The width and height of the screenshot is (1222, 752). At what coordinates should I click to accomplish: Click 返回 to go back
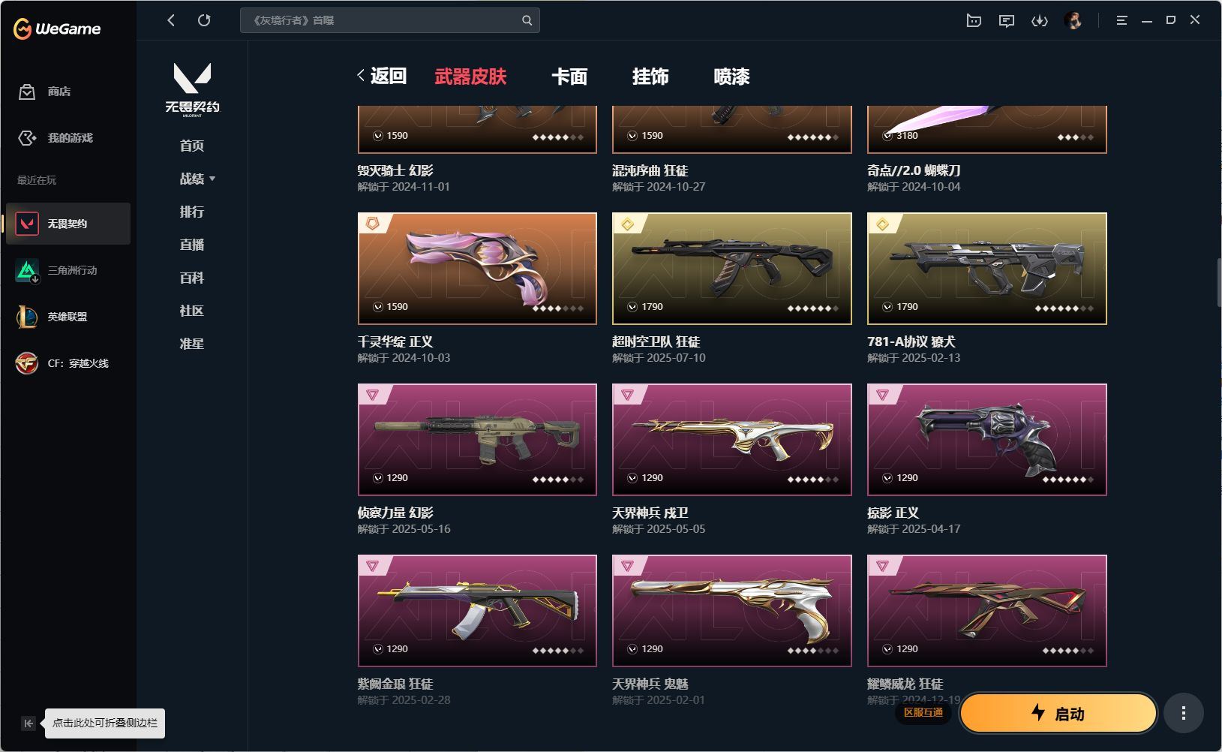[x=382, y=76]
